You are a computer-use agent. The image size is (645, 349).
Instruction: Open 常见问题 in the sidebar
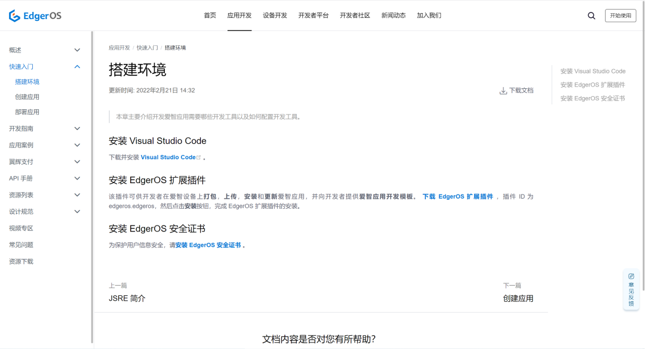click(x=21, y=245)
